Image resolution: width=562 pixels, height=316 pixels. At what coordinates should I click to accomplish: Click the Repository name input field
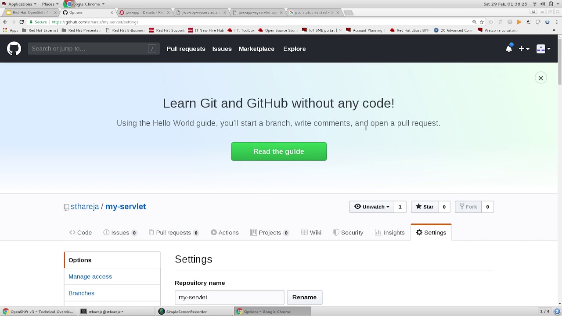[229, 297]
